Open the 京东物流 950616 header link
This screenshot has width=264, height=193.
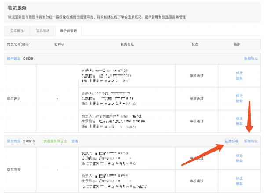click(14, 141)
